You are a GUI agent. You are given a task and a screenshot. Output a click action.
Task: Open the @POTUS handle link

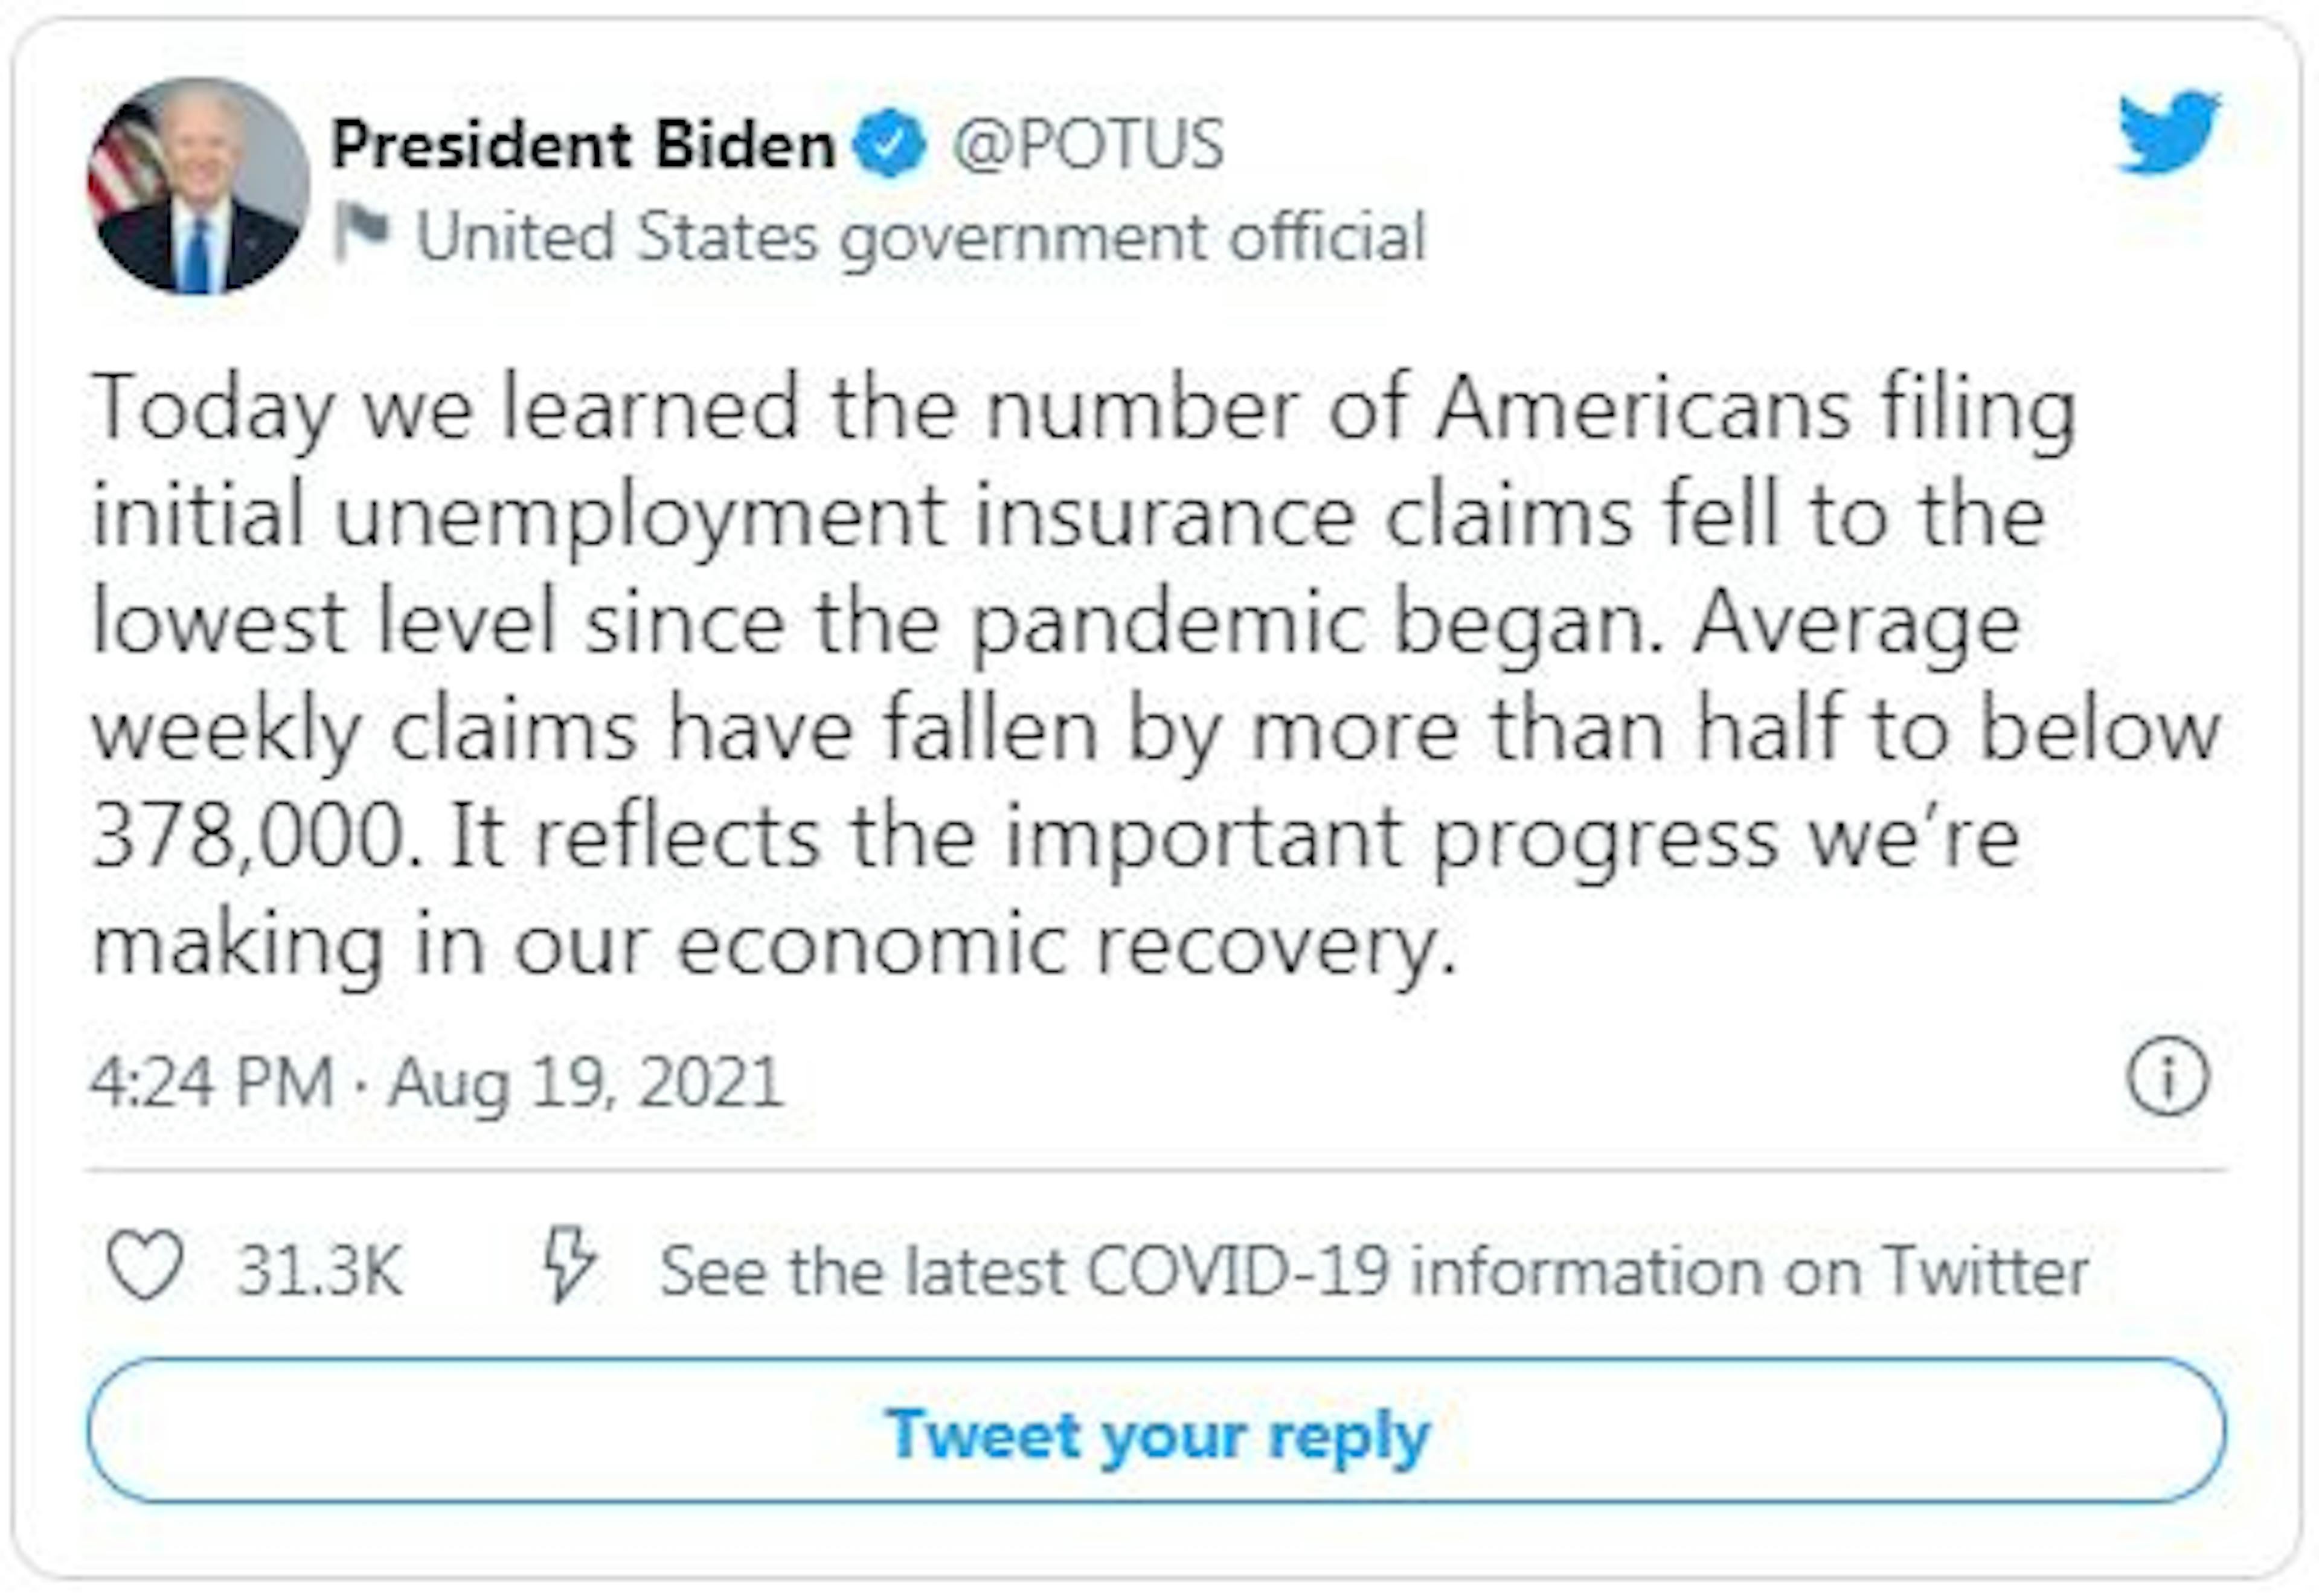[1088, 144]
